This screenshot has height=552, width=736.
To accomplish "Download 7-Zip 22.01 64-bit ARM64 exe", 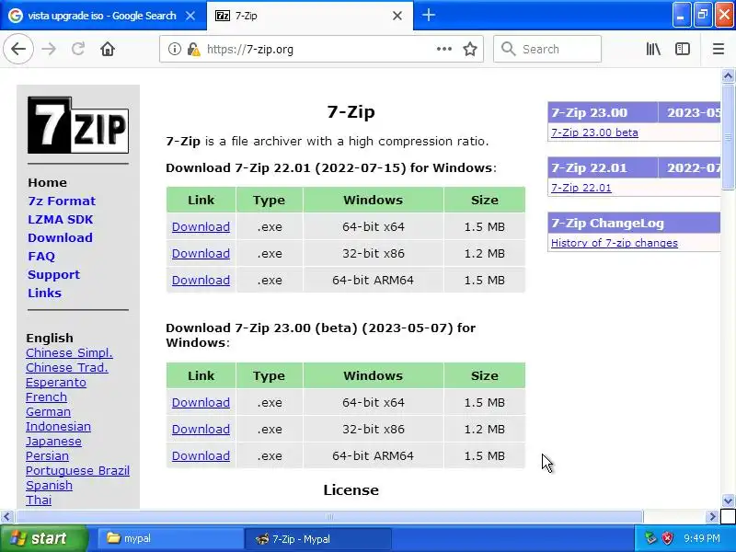I will [x=201, y=281].
